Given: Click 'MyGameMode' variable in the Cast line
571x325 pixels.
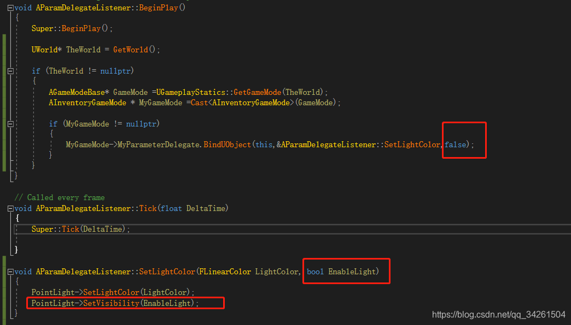Looking at the screenshot, I should point(160,103).
